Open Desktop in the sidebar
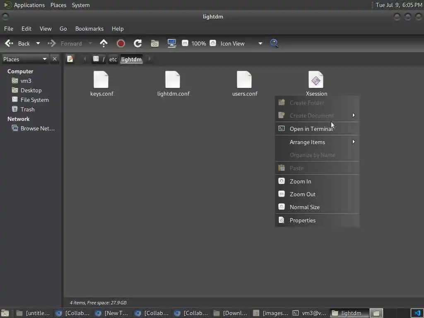The width and height of the screenshot is (424, 318). [x=27, y=90]
